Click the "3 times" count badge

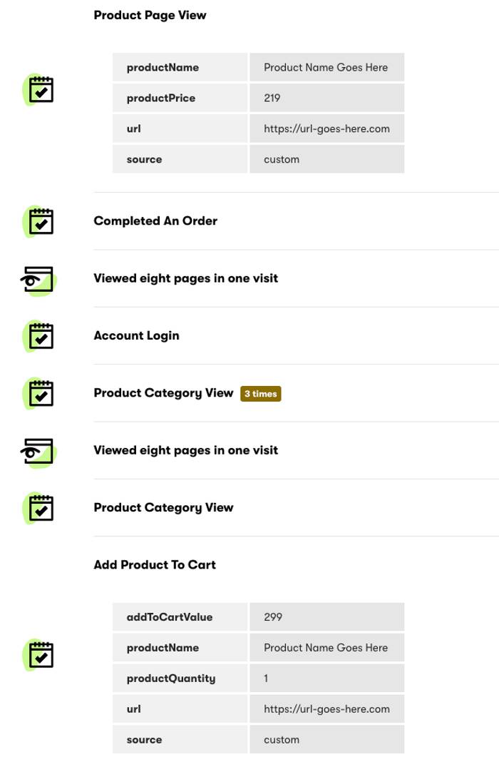coord(261,394)
